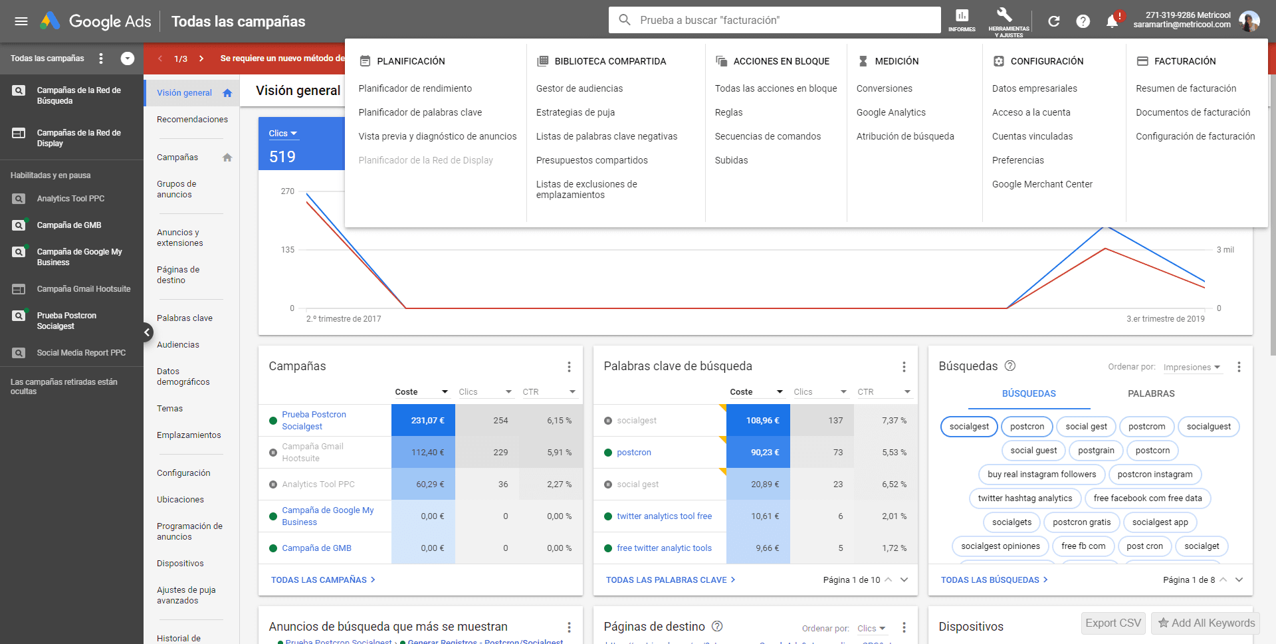This screenshot has width=1276, height=644.
Task: Toggle status dot of Prueba Postcron Socialgest campaign
Action: [x=272, y=420]
